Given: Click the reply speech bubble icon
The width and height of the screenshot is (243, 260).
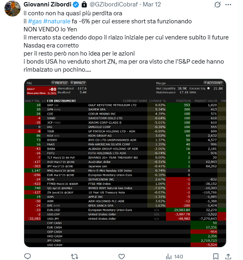Looking at the screenshot, I should point(28,256).
